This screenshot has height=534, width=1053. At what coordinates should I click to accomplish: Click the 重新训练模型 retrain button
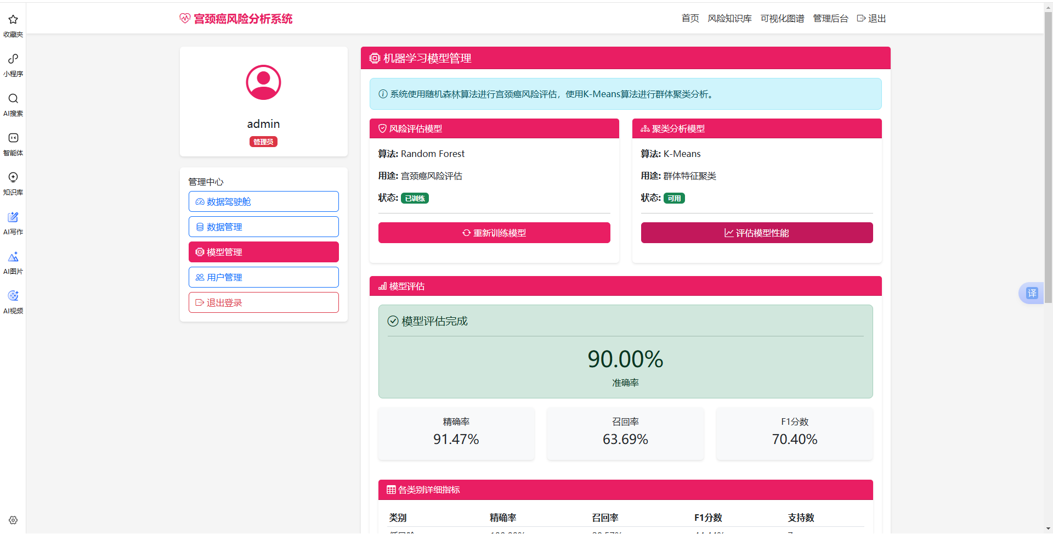tap(494, 233)
